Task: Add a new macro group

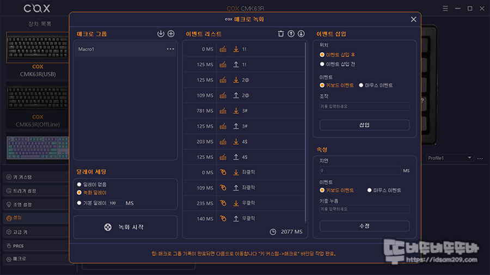Action: tap(171, 34)
